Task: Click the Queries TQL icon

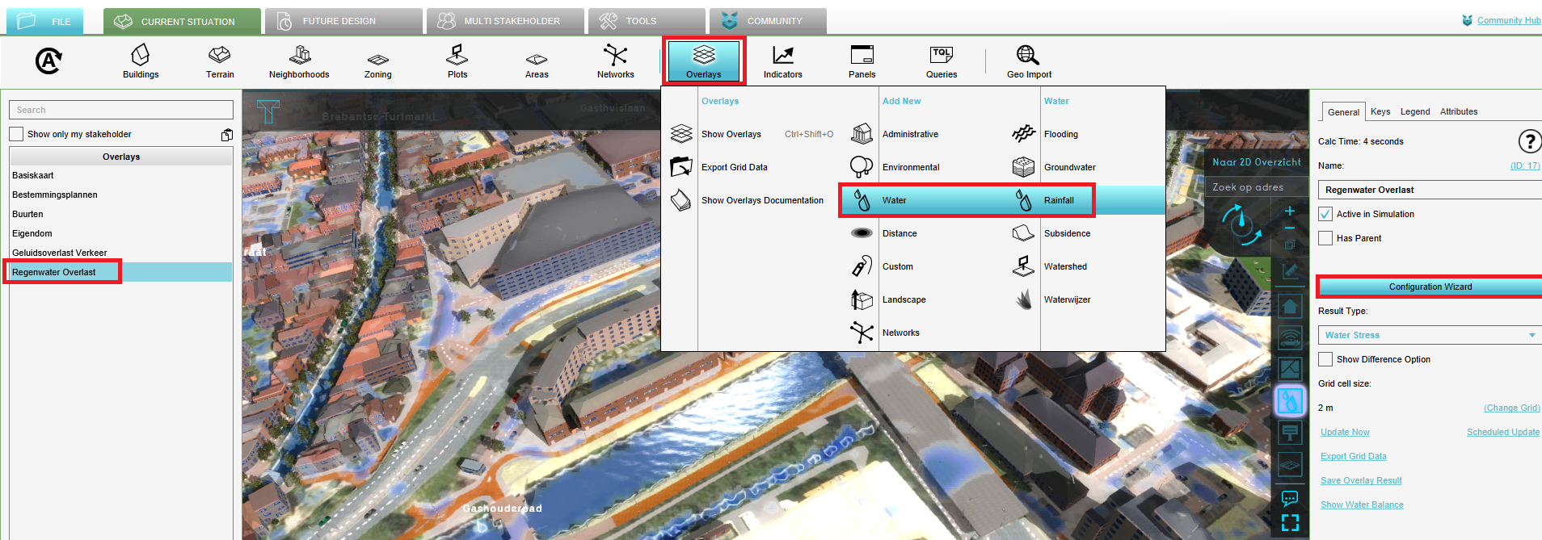Action: pyautogui.click(x=941, y=61)
